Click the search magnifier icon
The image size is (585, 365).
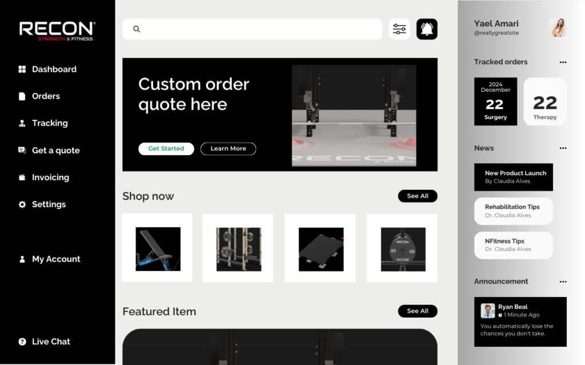(137, 29)
